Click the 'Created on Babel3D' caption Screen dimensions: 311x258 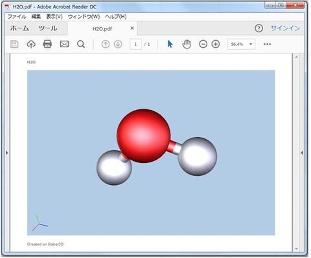45,244
